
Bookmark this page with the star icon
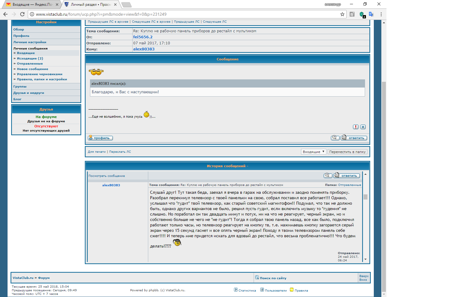(342, 14)
